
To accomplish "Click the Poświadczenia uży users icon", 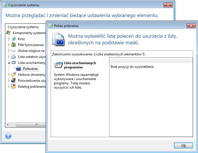I will [x=13, y=80].
